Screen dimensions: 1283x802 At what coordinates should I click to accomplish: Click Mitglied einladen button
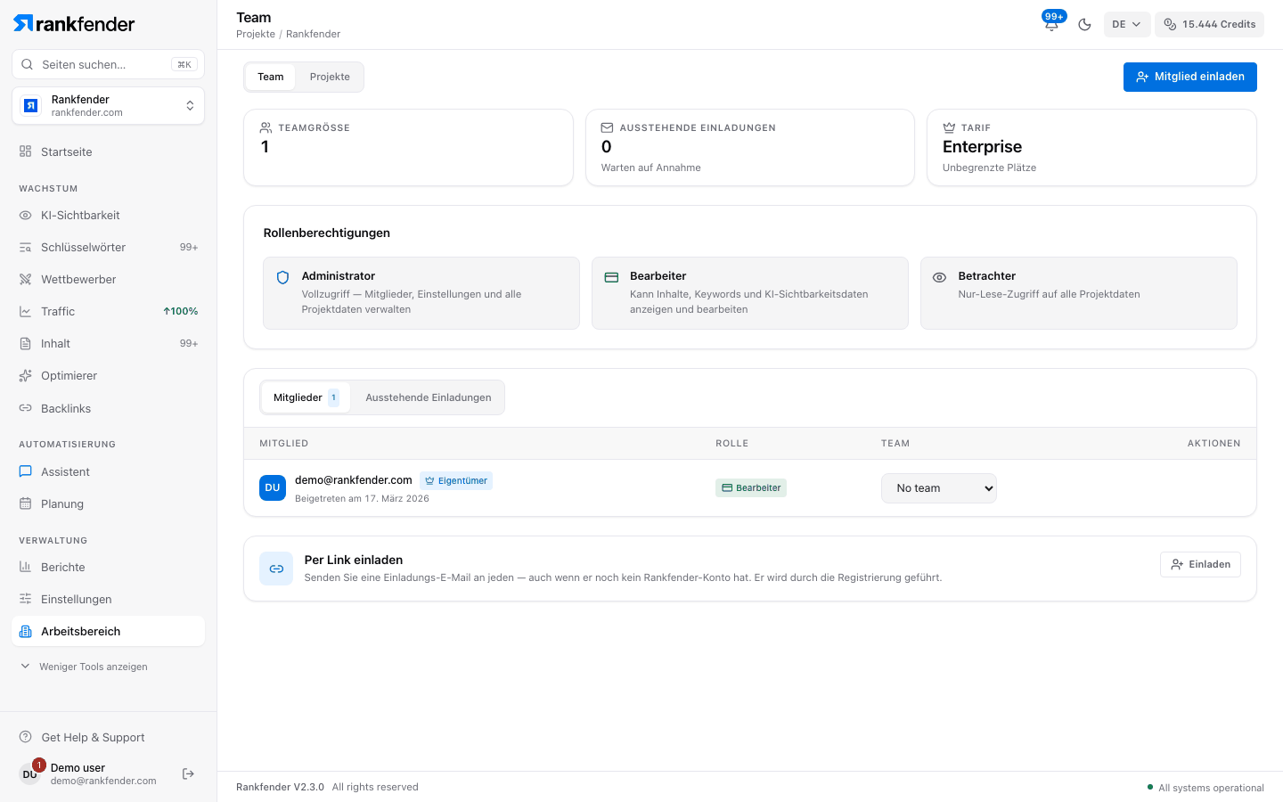1190,77
